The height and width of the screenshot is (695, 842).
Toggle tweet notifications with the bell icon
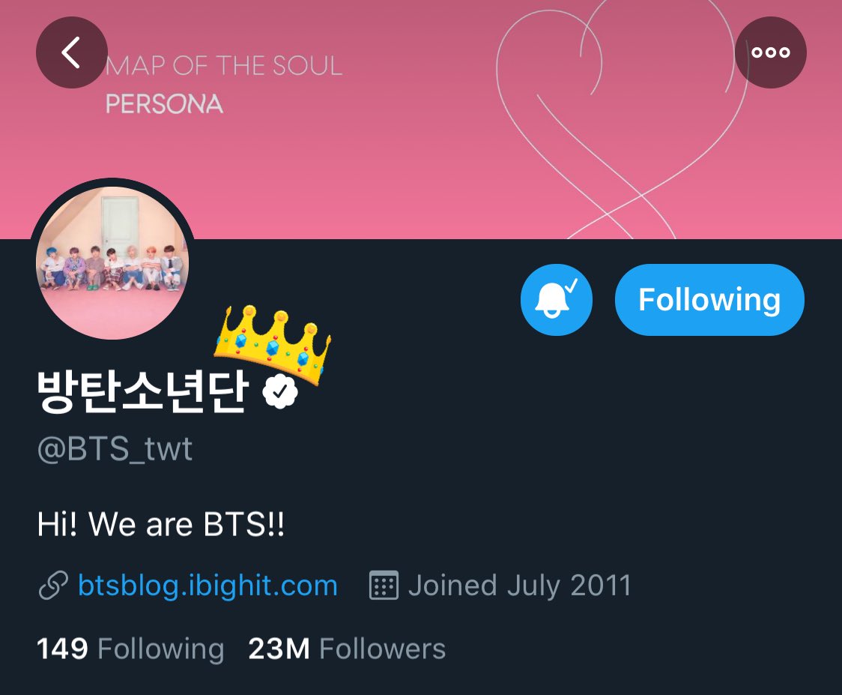tap(557, 300)
